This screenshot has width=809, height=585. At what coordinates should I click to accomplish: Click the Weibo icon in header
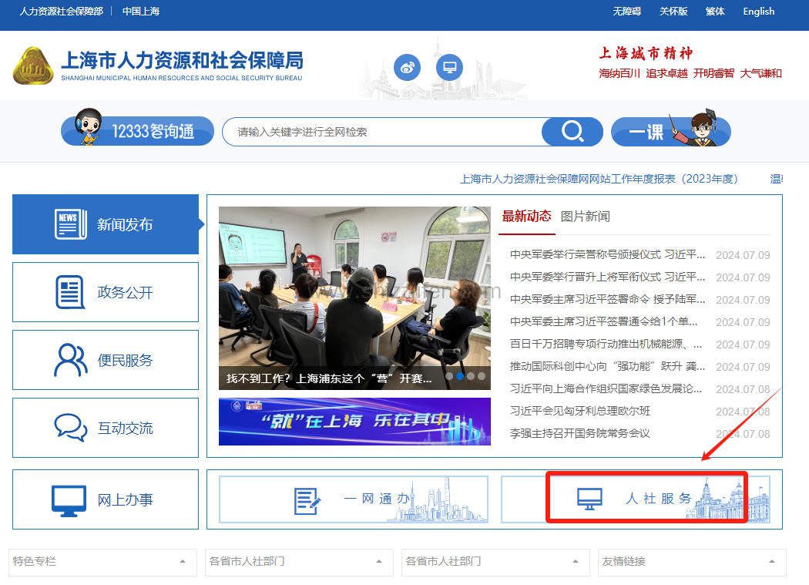[407, 68]
